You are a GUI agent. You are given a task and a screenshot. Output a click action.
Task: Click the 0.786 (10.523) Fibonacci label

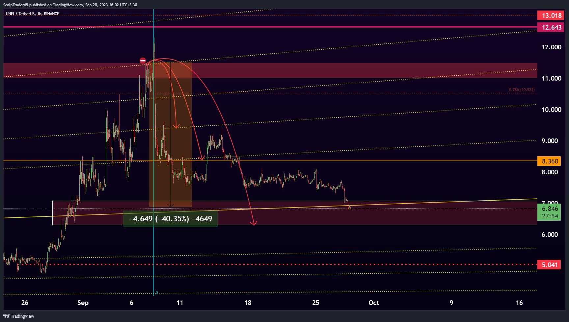pyautogui.click(x=522, y=90)
